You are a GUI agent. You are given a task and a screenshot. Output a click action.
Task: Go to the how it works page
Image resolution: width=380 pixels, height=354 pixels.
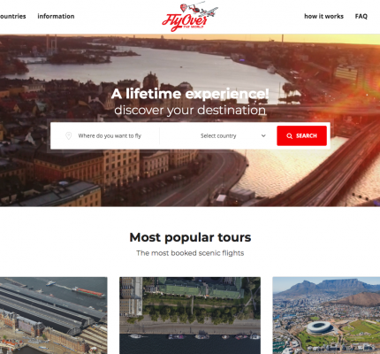coord(323,16)
